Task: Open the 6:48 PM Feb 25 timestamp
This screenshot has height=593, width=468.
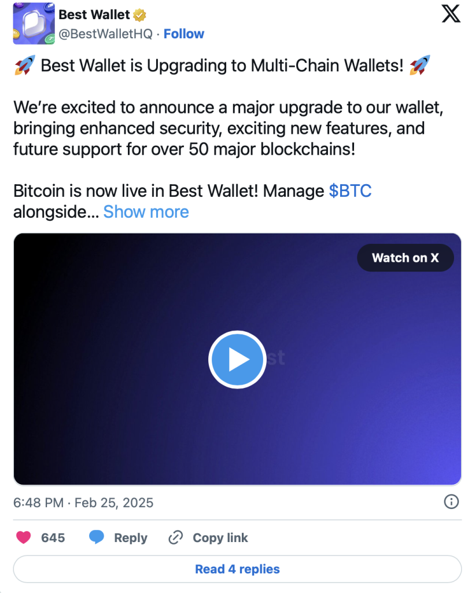Action: [83, 502]
